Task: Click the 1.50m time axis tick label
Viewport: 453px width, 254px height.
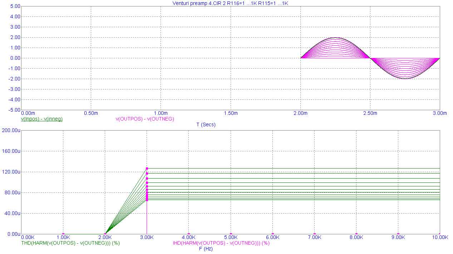Action: click(231, 113)
